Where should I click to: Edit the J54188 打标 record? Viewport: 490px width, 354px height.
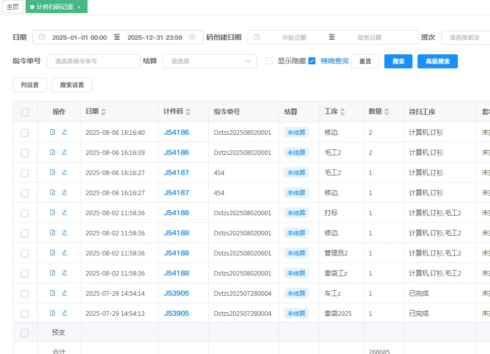point(65,213)
